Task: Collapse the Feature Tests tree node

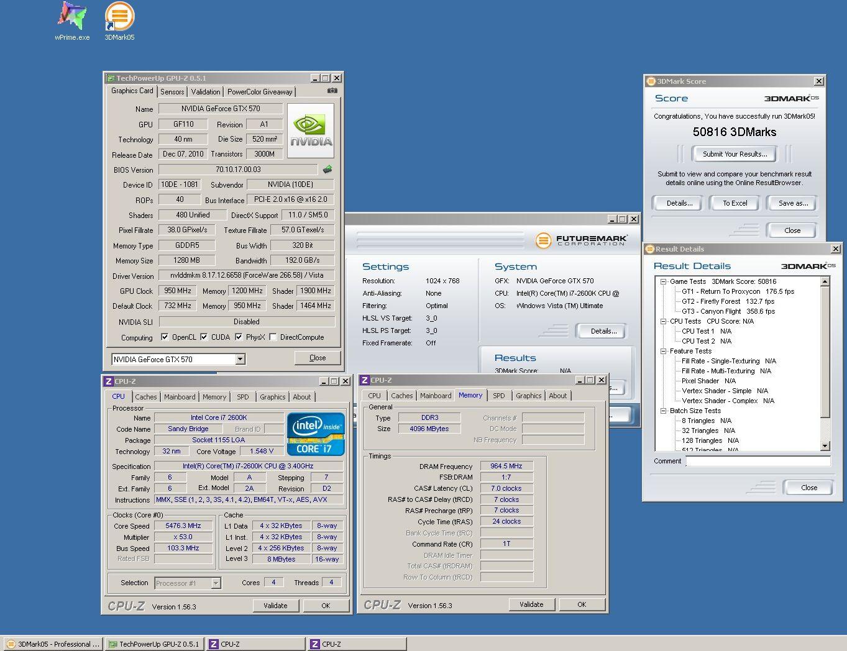Action: tap(663, 351)
